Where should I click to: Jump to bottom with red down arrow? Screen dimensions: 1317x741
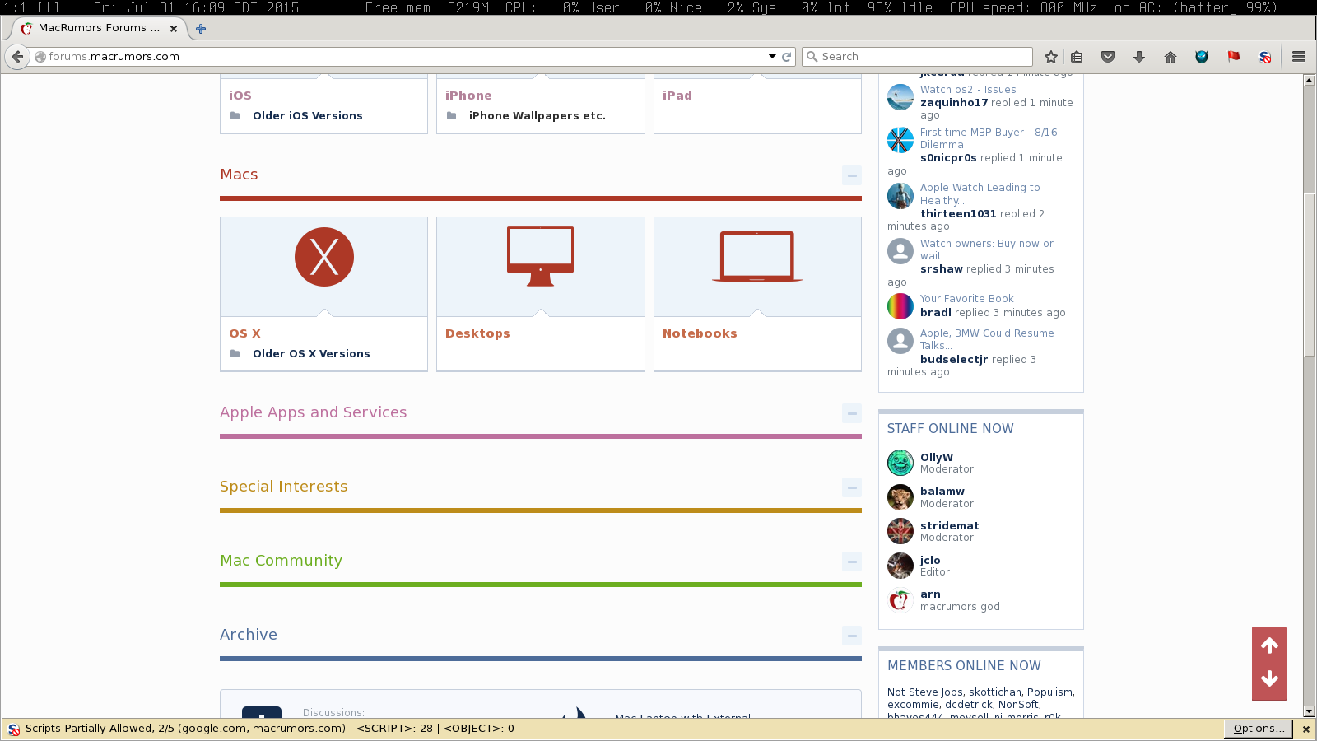(1269, 679)
